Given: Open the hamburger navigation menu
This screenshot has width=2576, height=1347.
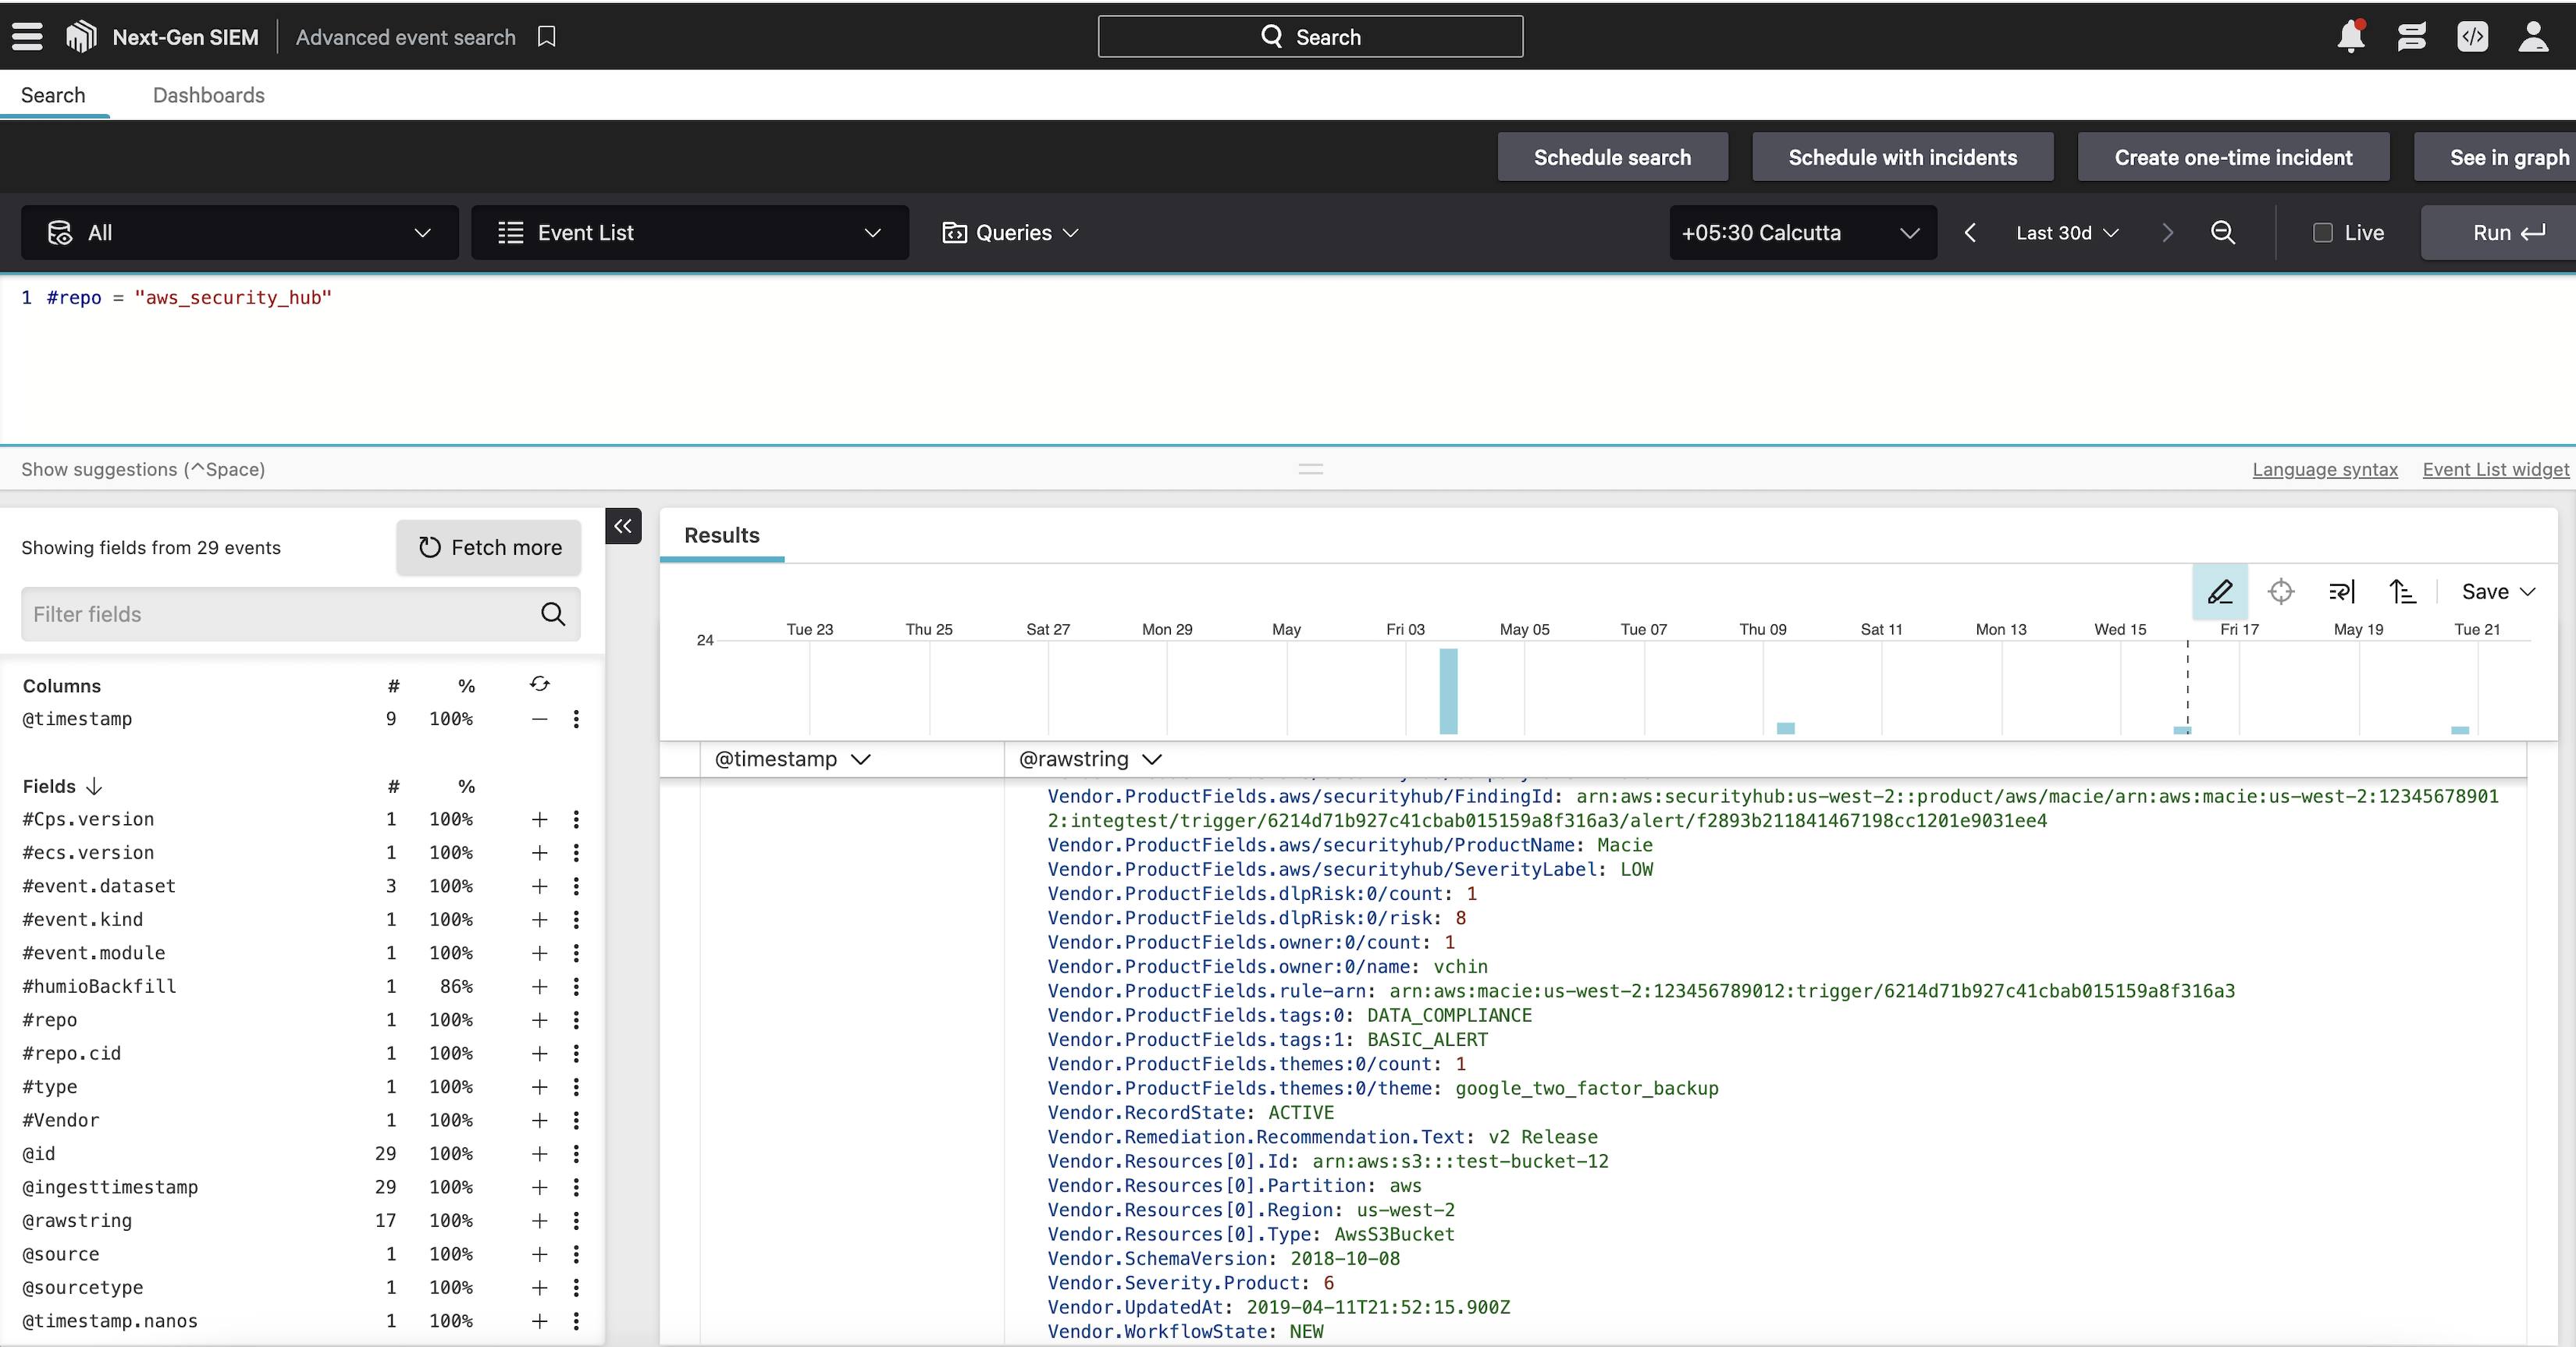Looking at the screenshot, I should pos(27,37).
